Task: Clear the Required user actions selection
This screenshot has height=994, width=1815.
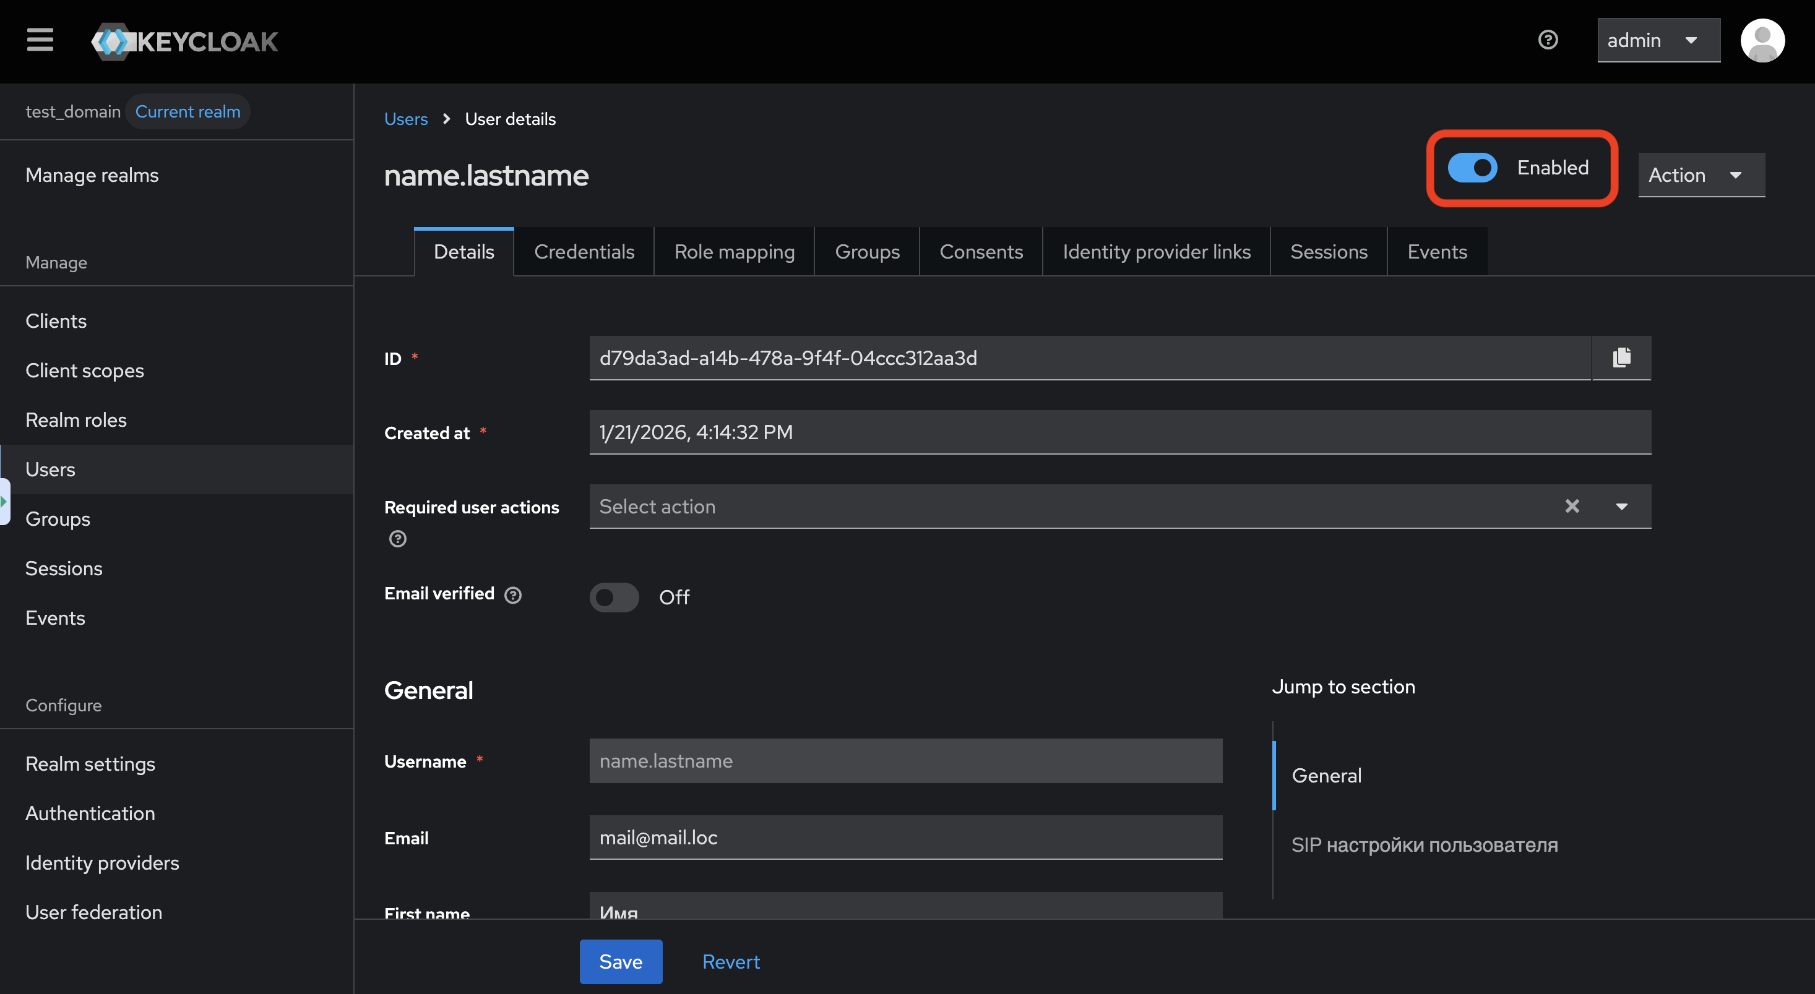Action: 1572,507
